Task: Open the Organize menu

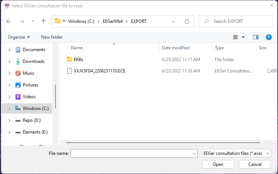Action: click(x=19, y=37)
